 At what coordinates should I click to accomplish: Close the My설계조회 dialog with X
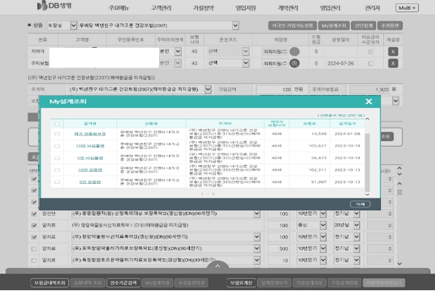(x=369, y=102)
